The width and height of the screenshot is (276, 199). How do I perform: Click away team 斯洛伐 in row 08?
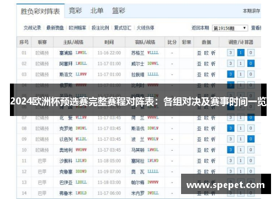click(x=137, y=129)
